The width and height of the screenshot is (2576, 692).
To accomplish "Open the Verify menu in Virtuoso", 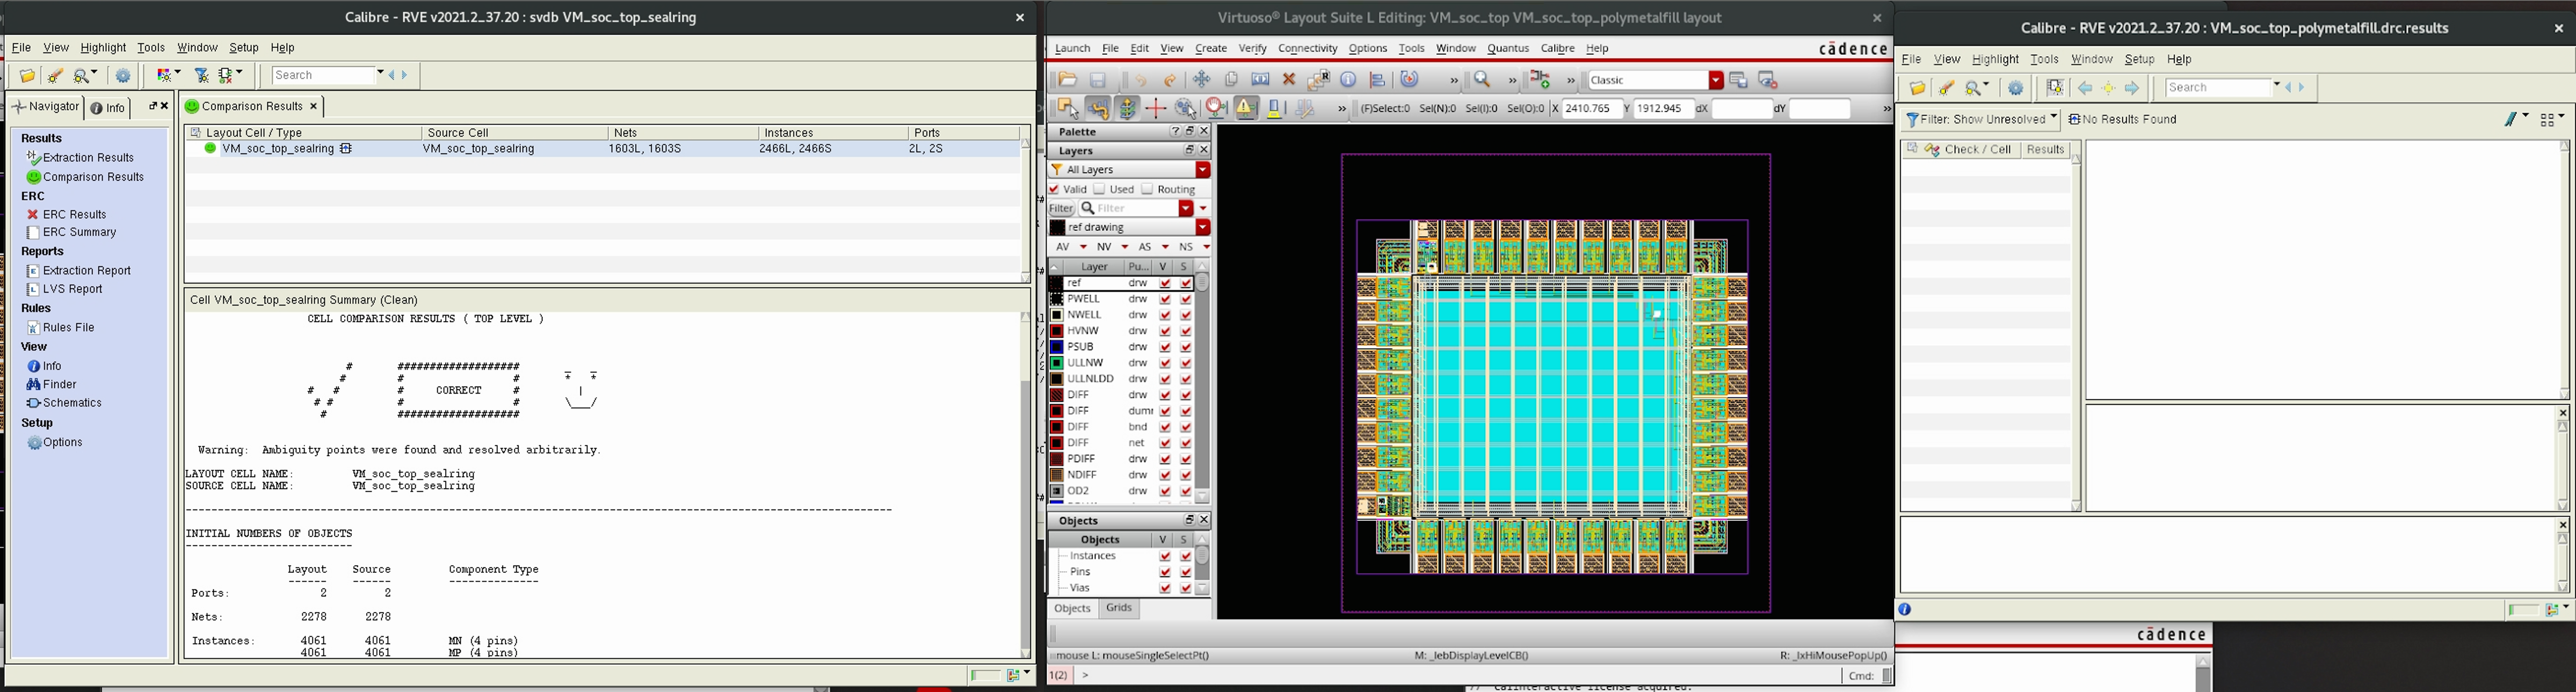I will coord(1252,49).
